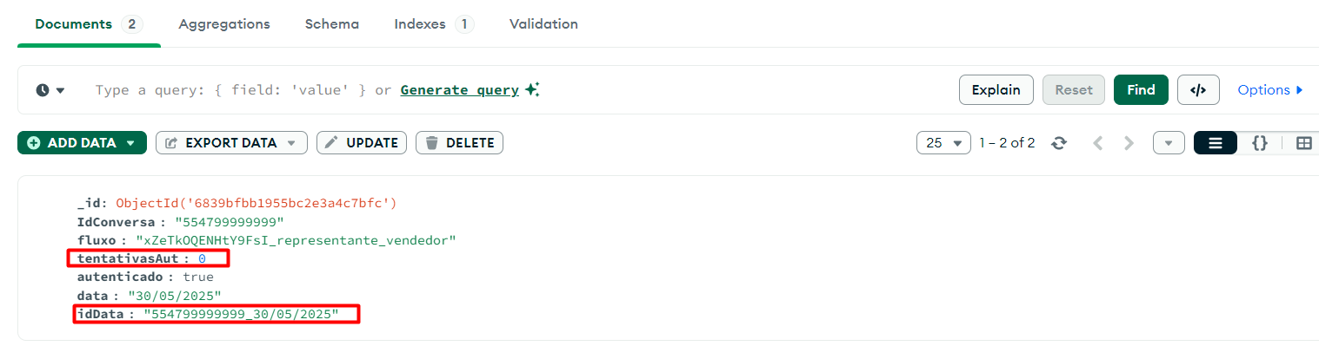This screenshot has height=346, width=1319.
Task: Click the Explain button
Action: tap(996, 89)
